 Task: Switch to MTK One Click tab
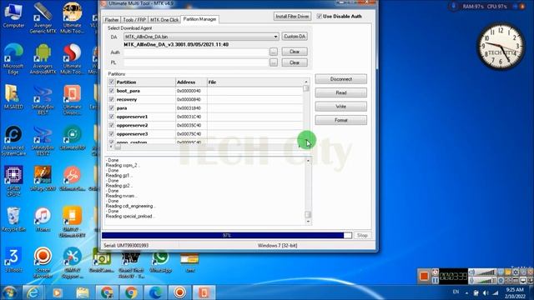pos(164,20)
